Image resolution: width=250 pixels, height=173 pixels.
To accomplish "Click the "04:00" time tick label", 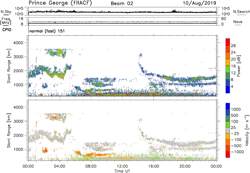I will point(59,166).
